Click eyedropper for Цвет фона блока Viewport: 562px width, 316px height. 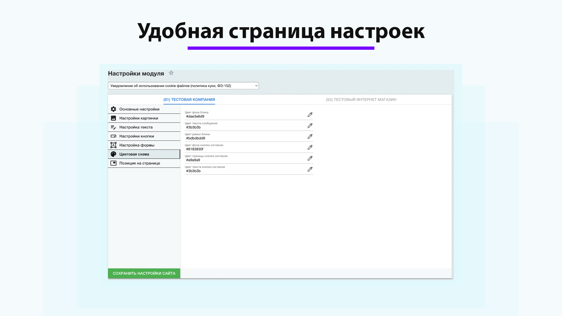click(310, 115)
